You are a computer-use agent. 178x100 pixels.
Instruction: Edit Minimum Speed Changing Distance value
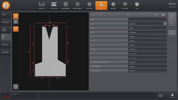(x=147, y=62)
